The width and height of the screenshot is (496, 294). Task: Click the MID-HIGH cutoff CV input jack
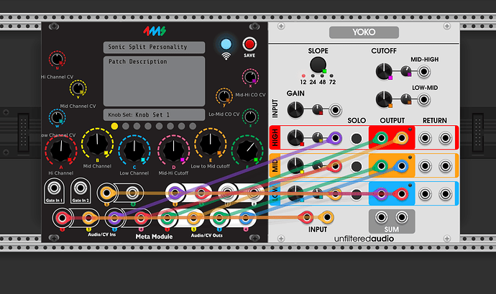[424, 72]
